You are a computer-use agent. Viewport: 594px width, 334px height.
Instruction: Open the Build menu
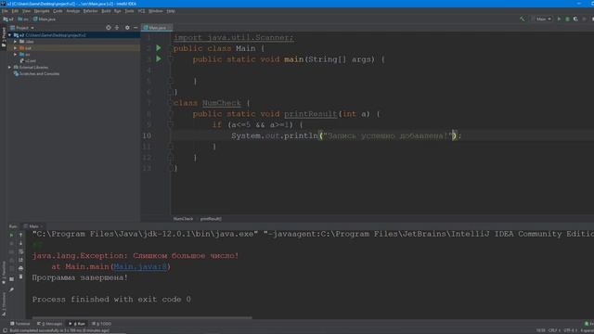(106, 11)
